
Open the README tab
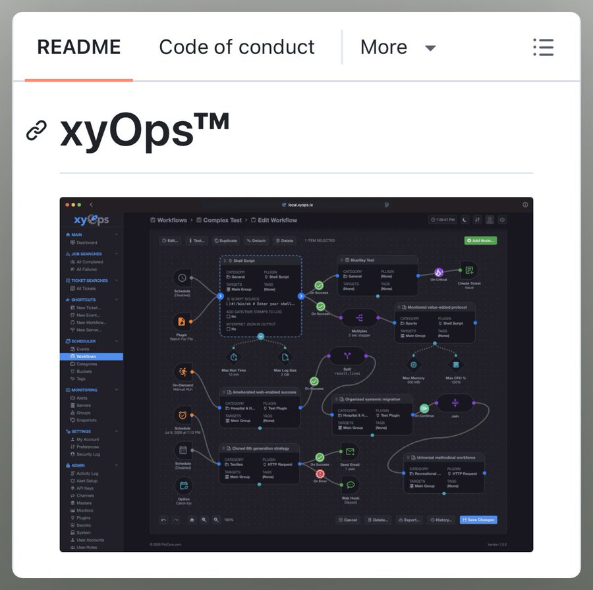point(78,47)
